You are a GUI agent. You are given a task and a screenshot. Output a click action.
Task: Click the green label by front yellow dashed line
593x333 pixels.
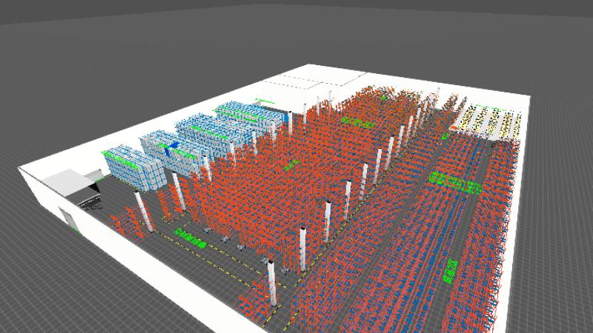[x=189, y=237]
